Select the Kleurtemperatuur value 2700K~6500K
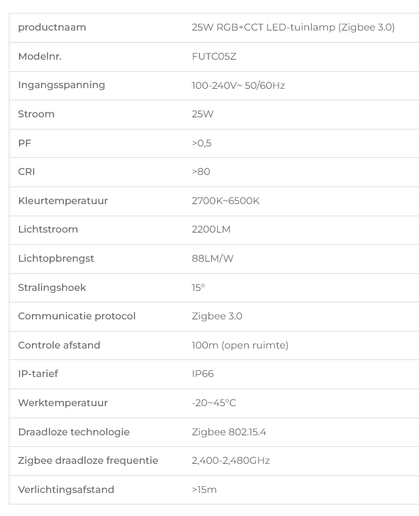The width and height of the screenshot is (419, 516). click(225, 201)
